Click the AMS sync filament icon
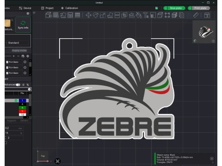This screenshot has width=222, height=166. 23,56
